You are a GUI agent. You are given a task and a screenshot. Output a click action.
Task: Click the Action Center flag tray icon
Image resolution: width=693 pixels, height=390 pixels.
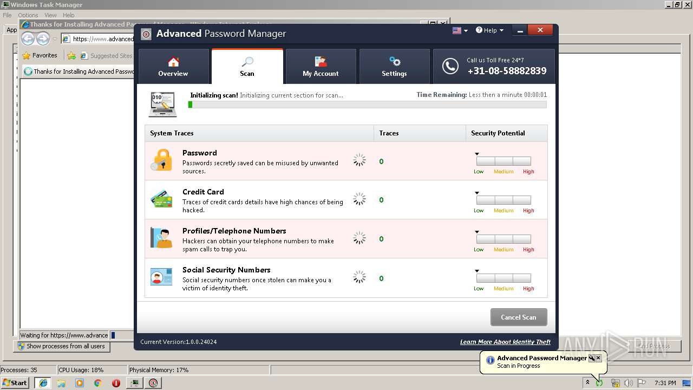(x=642, y=383)
